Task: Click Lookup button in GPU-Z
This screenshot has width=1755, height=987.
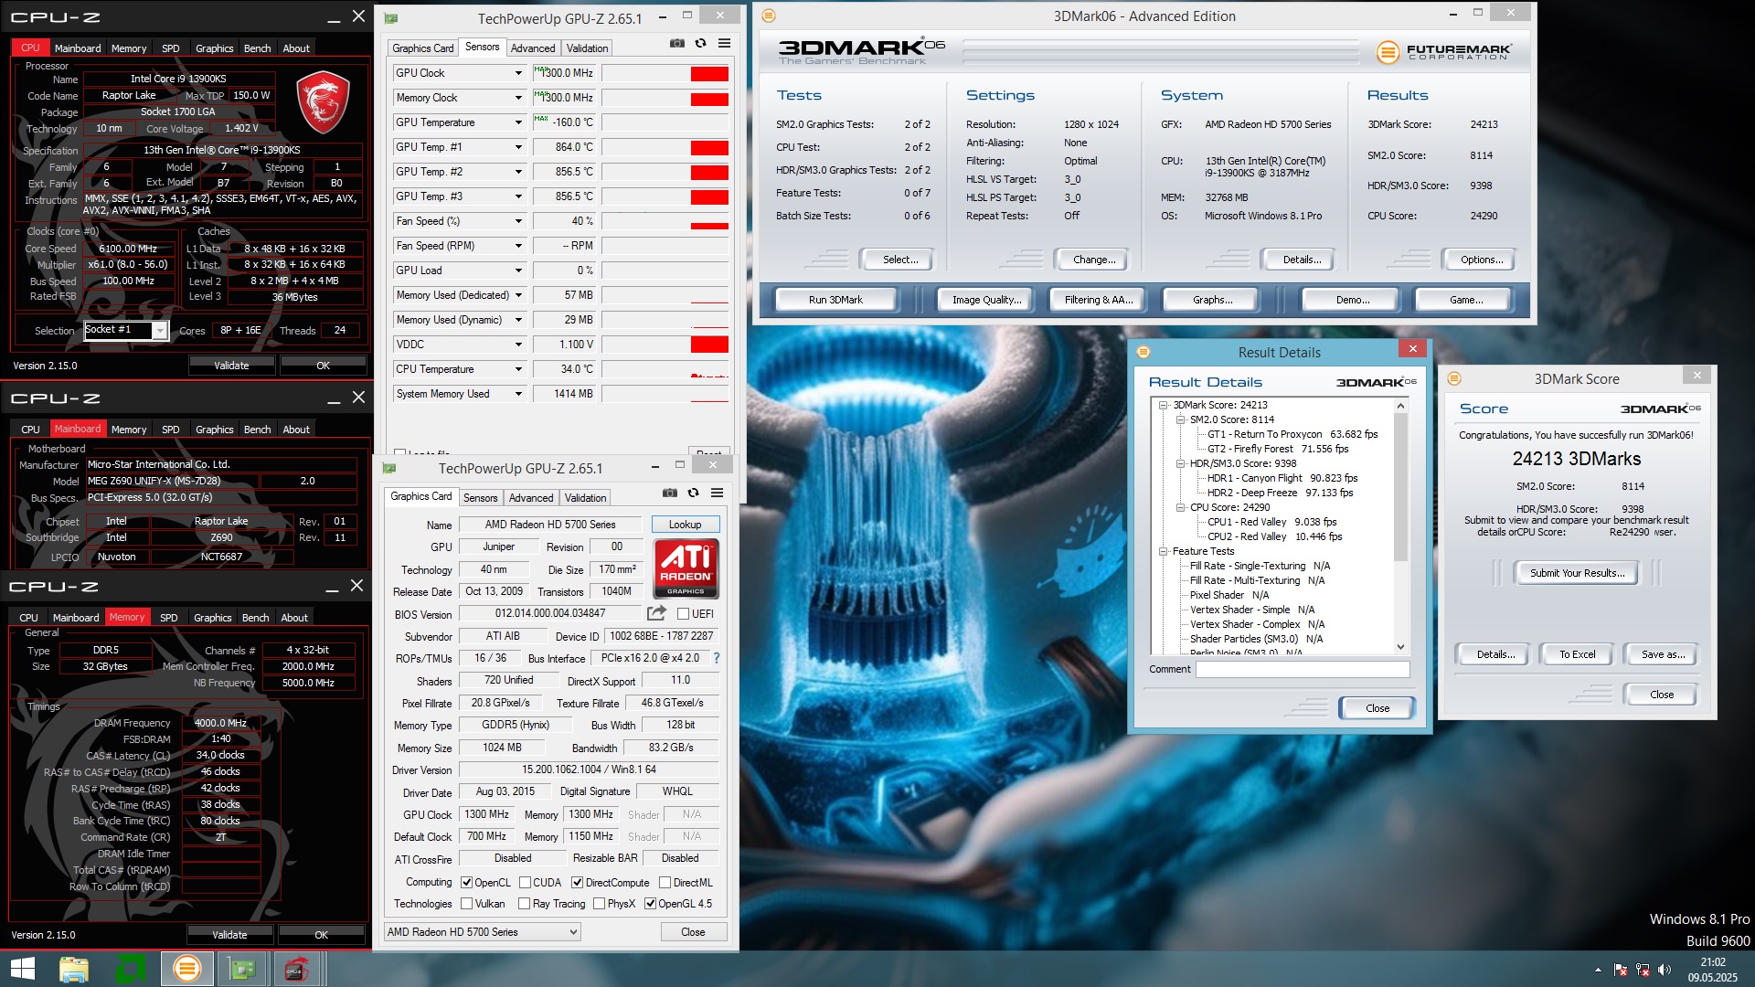Action: pos(685,525)
